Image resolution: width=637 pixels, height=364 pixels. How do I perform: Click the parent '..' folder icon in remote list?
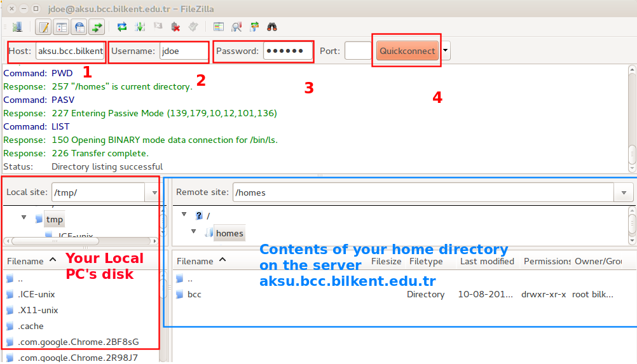(179, 278)
